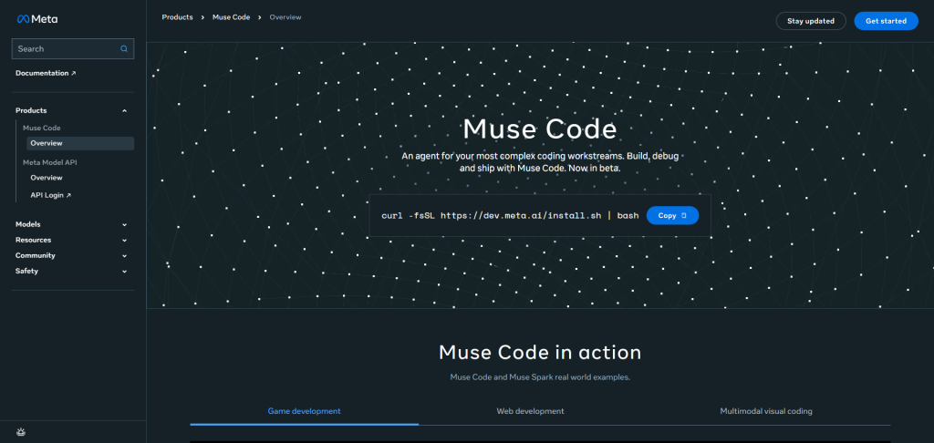Viewport: 934px width, 443px height.
Task: Click the Meta logo
Action: coord(36,19)
